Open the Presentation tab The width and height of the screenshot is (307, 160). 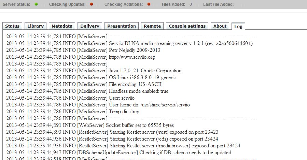click(x=121, y=26)
